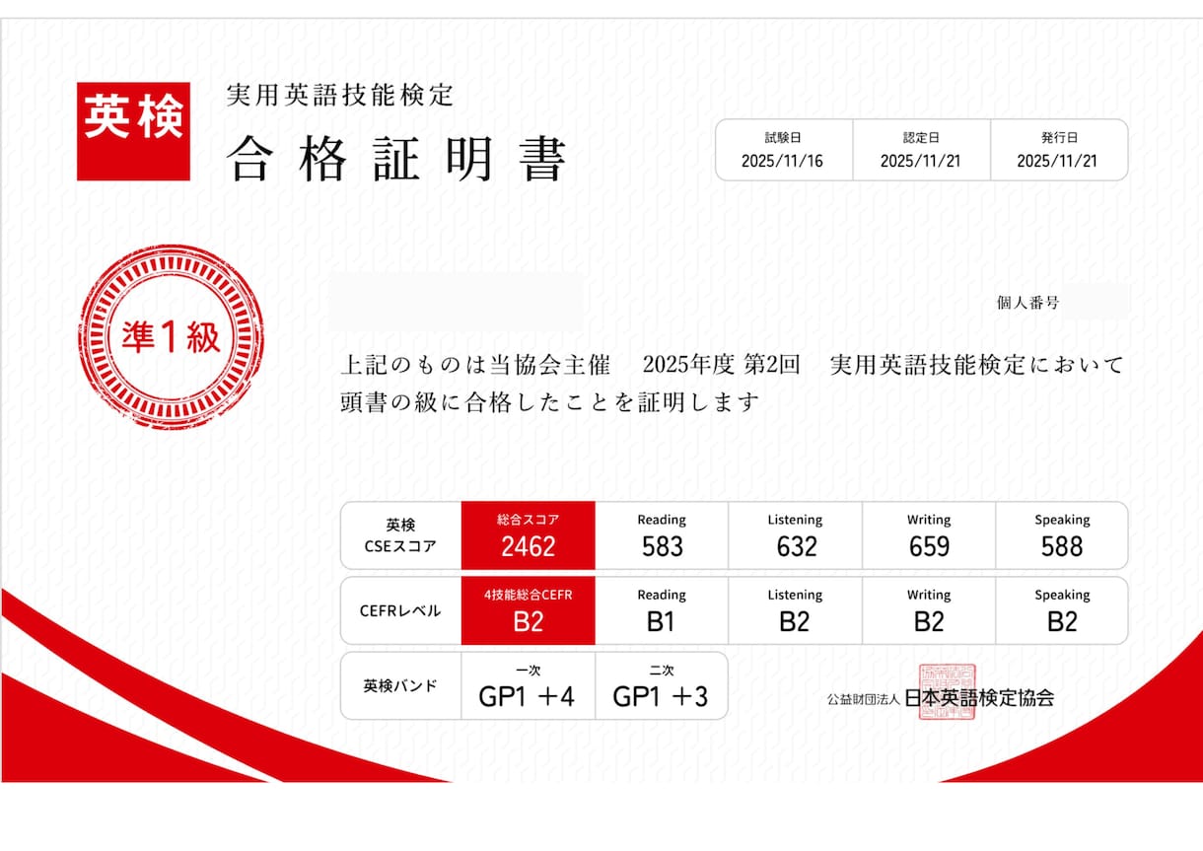Select the 4技能総合CEFR B2 cell
Viewport: 1203px width, 851px height.
click(529, 611)
